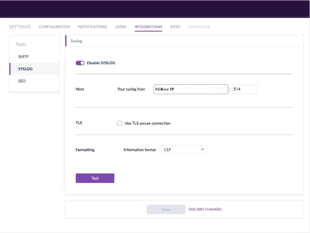Select the SYSLOG type in sidebar
310x233 pixels.
[x=26, y=69]
